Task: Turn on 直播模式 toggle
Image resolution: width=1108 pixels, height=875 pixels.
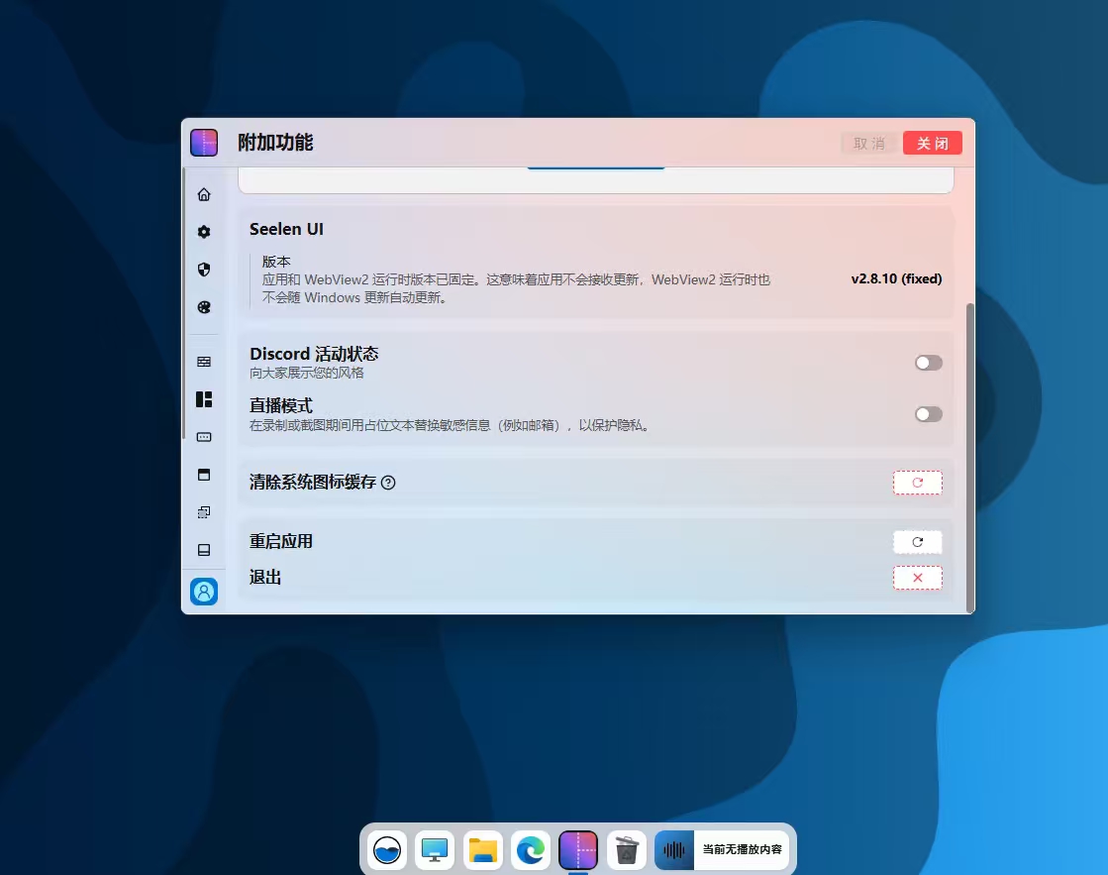Action: 929,414
